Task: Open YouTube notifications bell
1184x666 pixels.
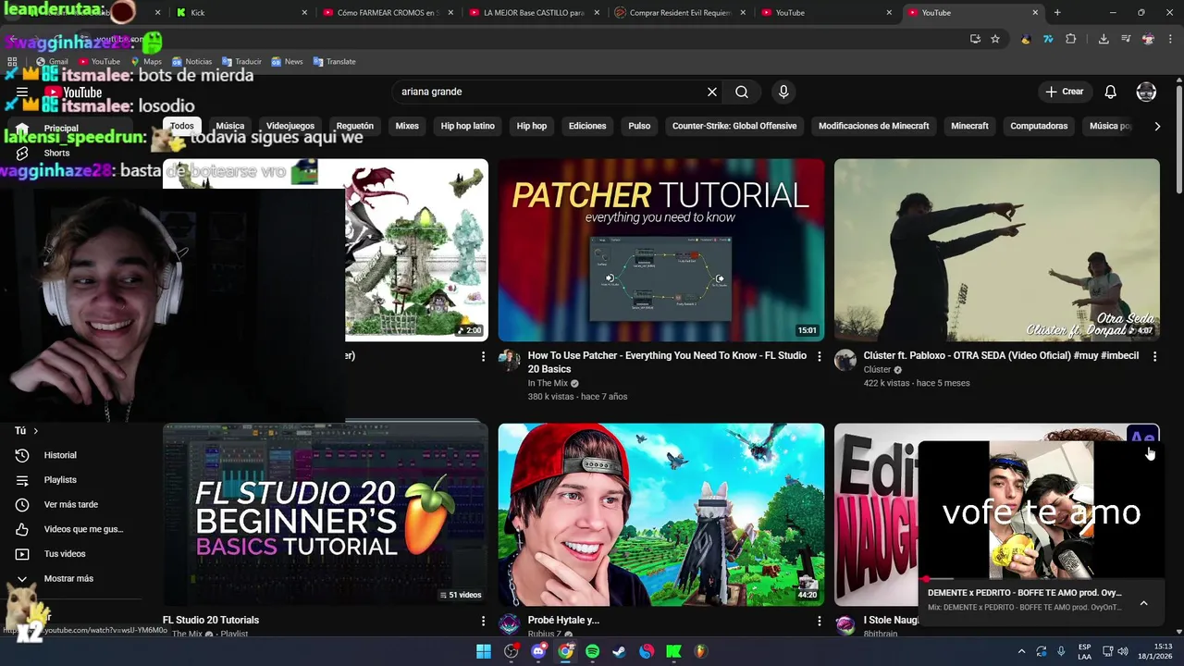Action: (x=1111, y=92)
